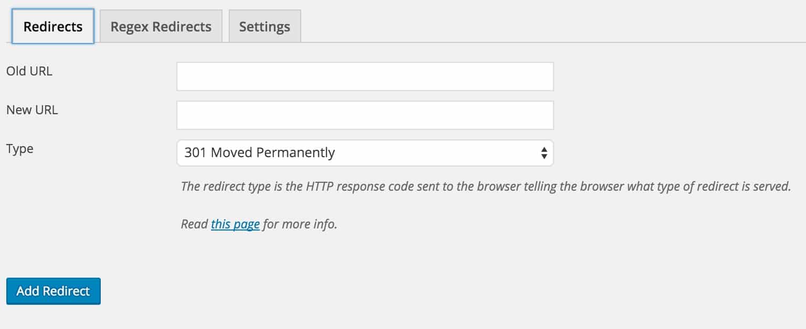Click the Old URL label

pos(29,71)
